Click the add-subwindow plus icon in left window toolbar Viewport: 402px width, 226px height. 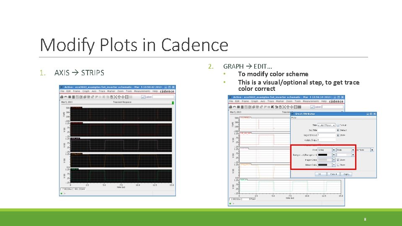coord(81,97)
